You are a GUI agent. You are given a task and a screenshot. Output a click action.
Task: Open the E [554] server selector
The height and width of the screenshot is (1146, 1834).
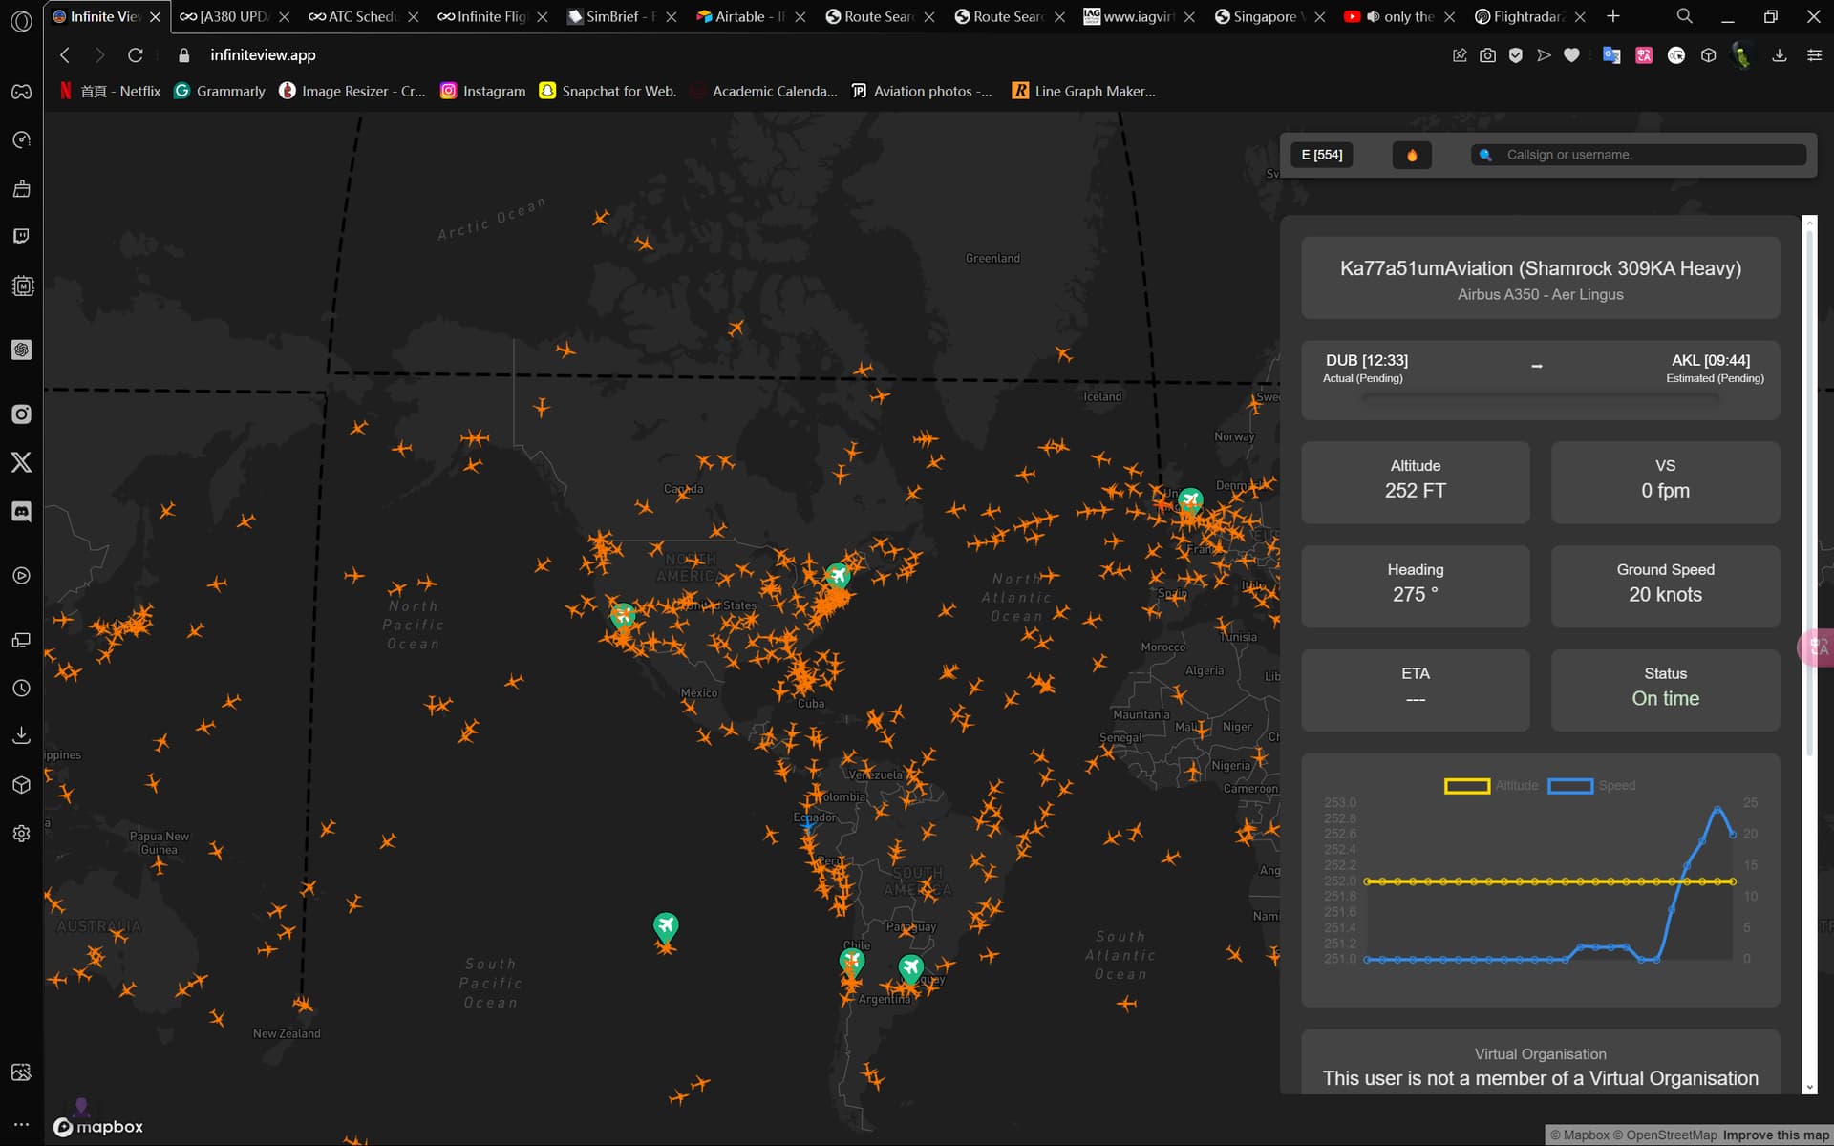pyautogui.click(x=1321, y=155)
